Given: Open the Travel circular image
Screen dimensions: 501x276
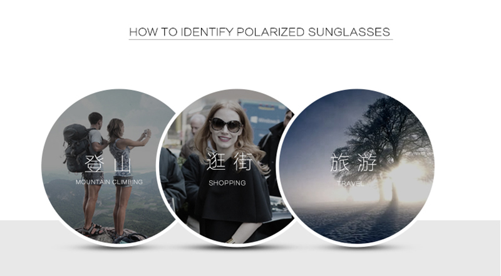Looking at the screenshot, I should click(x=356, y=166).
